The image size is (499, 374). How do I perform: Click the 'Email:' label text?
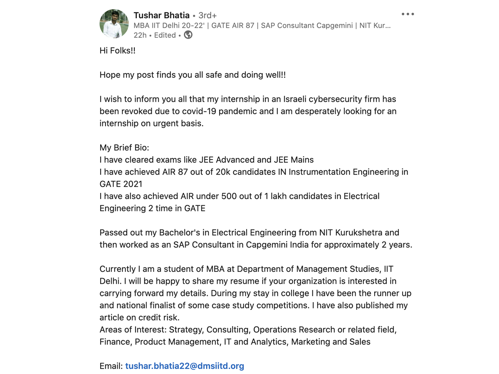pos(111,366)
